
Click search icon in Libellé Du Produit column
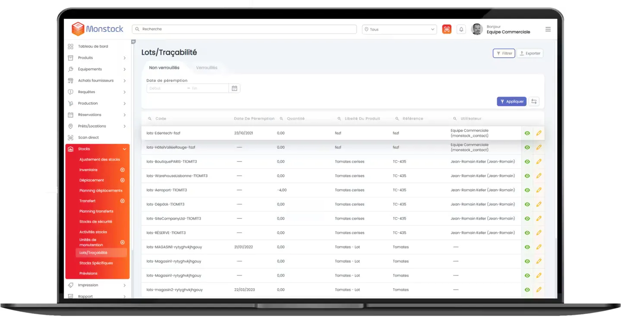(x=339, y=119)
